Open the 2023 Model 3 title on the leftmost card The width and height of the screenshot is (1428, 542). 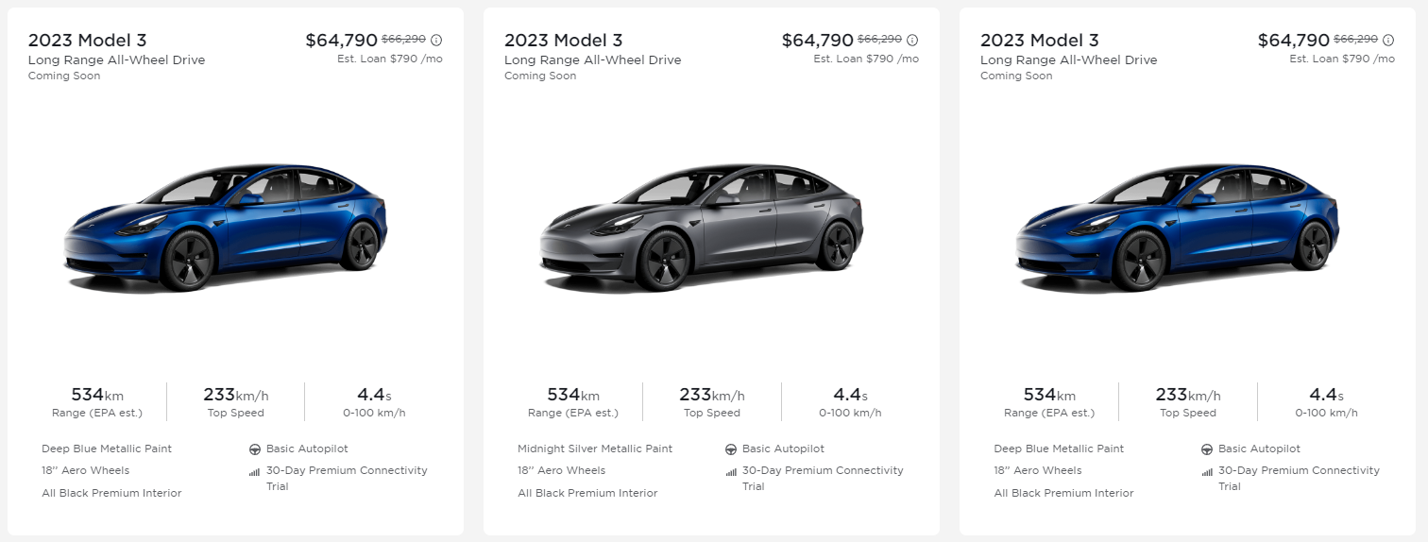click(87, 41)
